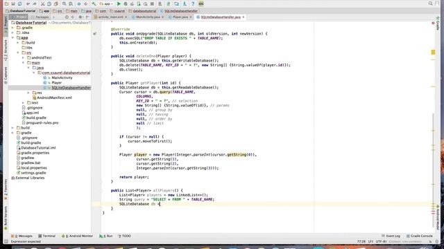
Task: Open the TODO tool window
Action: pyautogui.click(x=124, y=236)
